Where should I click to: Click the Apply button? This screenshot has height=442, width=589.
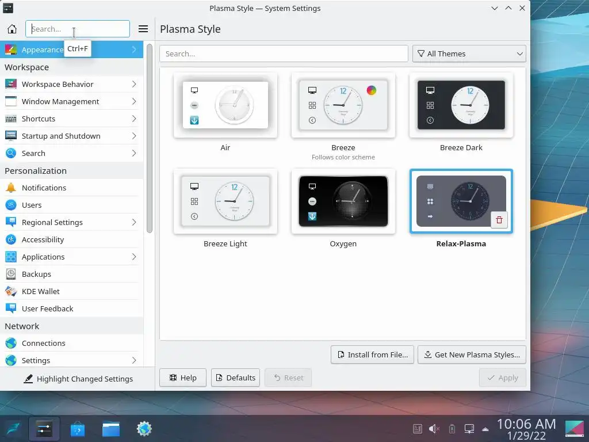(x=503, y=378)
